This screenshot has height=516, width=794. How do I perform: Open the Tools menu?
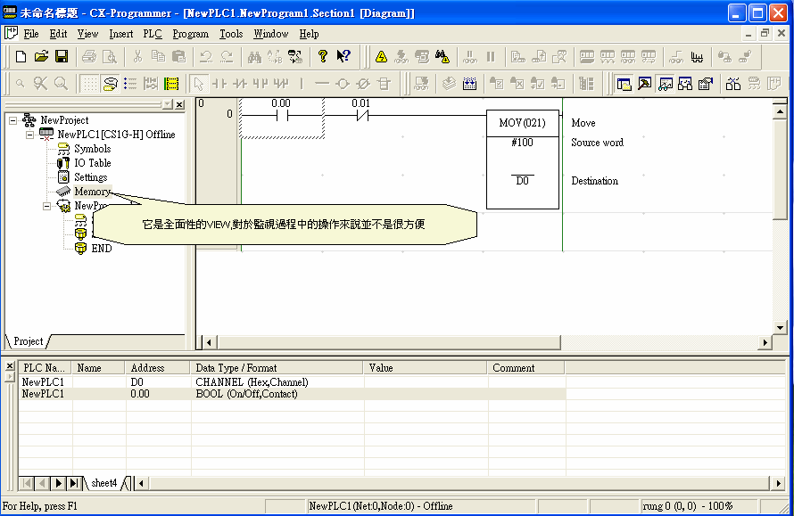click(231, 34)
